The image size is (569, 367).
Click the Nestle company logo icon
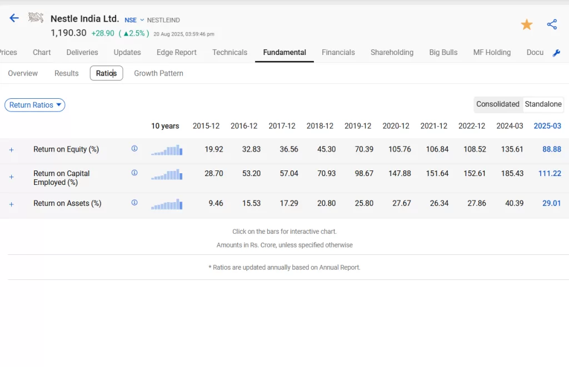pos(36,17)
